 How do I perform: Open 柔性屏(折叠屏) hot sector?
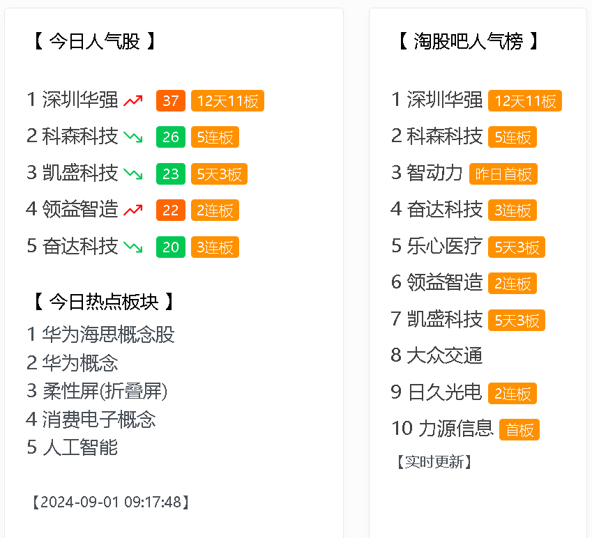pos(97,391)
